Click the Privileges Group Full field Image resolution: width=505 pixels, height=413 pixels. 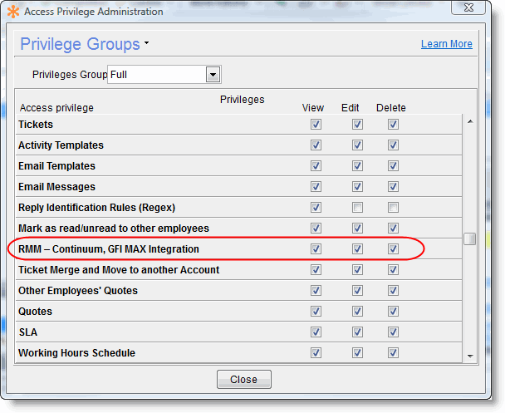pos(157,75)
